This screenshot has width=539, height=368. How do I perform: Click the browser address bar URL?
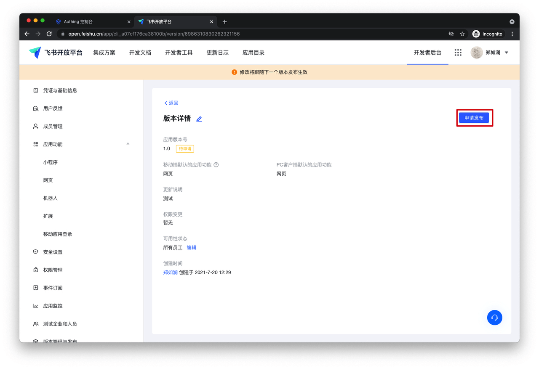154,34
